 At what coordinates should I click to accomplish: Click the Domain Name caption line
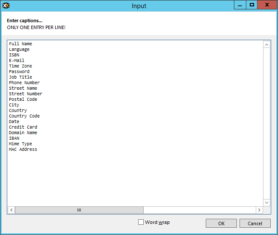click(23, 132)
